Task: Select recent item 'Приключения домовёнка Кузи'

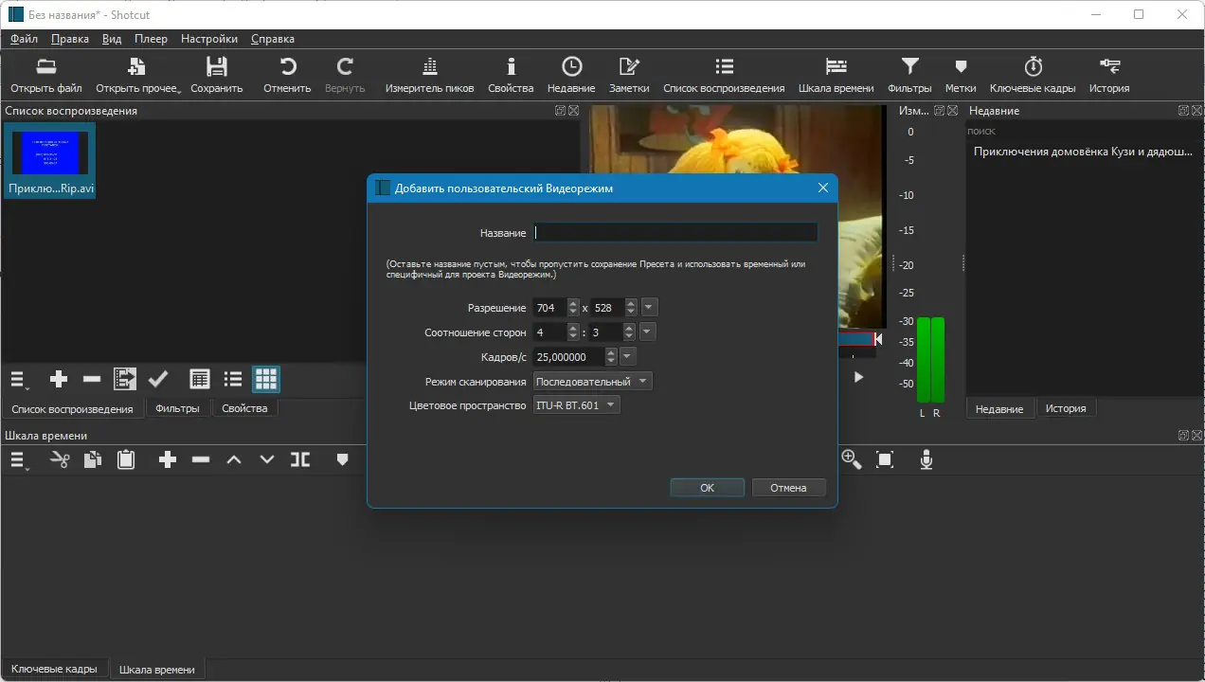Action: pyautogui.click(x=1082, y=152)
